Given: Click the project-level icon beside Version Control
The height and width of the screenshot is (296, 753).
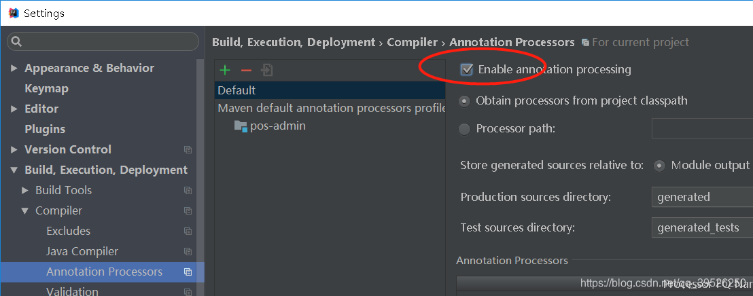Looking at the screenshot, I should [x=188, y=150].
